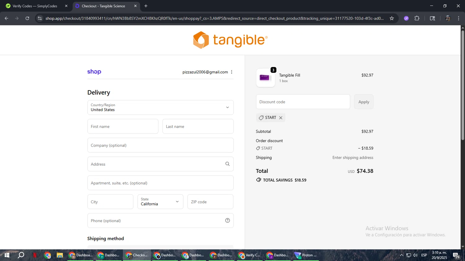Click the total amount $74.38
This screenshot has width=465, height=261.
pos(365,171)
